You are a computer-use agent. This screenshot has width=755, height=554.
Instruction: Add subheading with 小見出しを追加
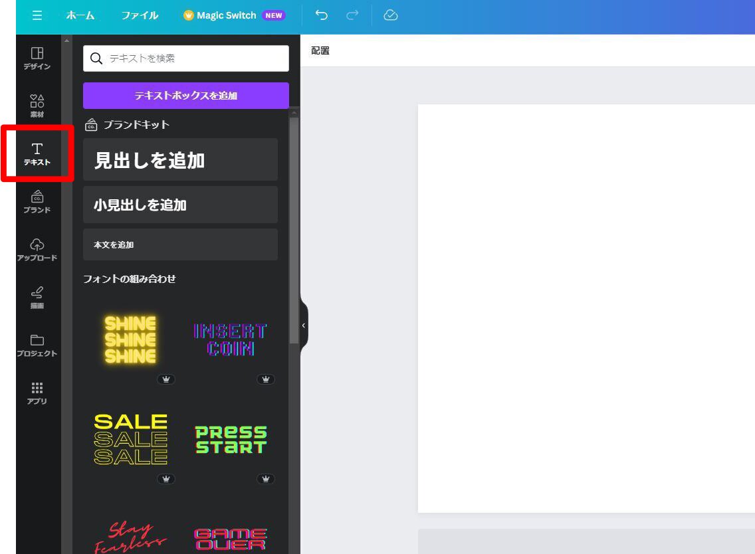tap(180, 205)
